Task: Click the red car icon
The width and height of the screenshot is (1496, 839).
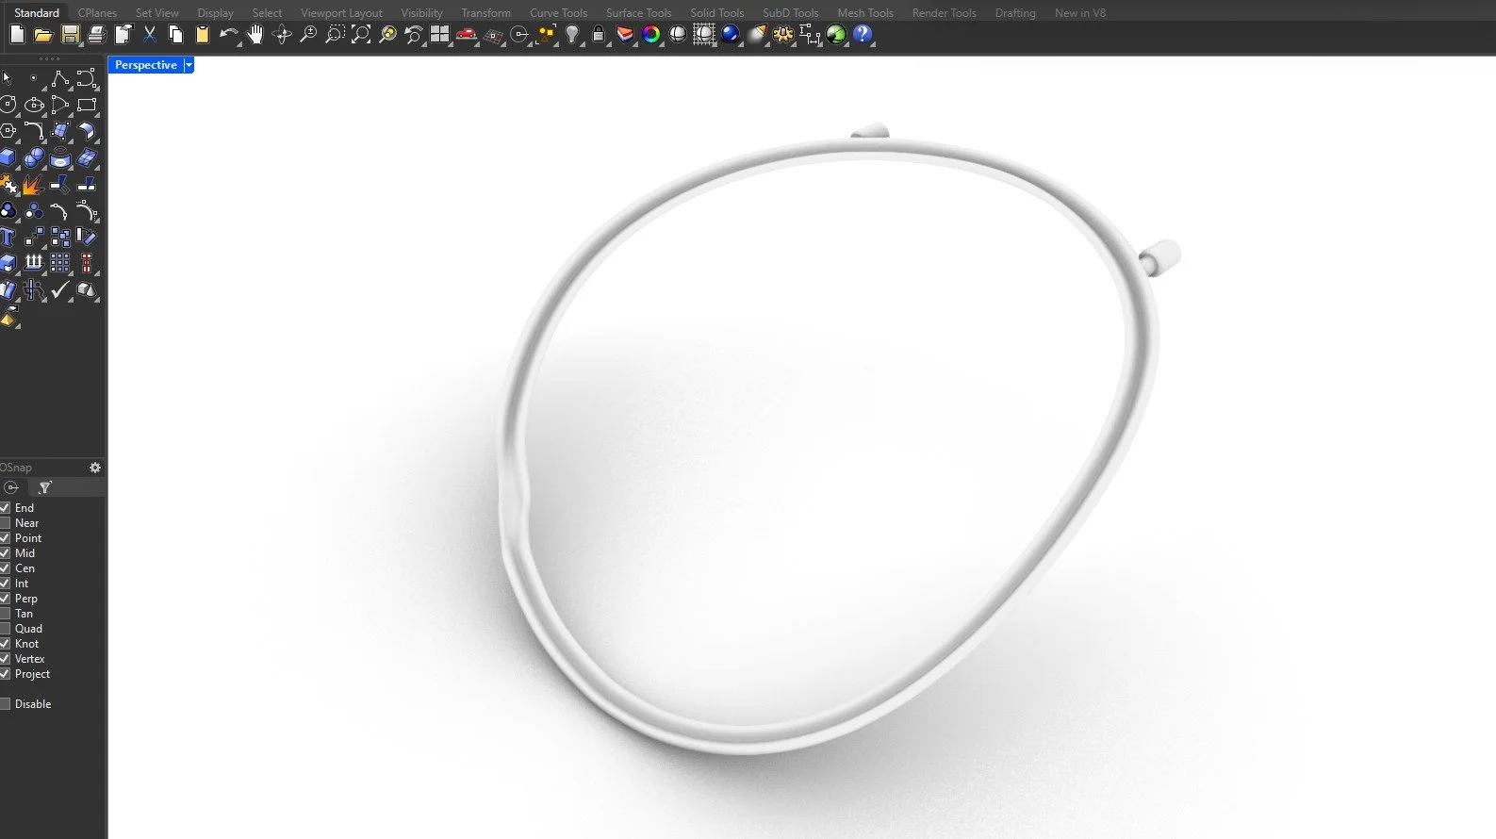Action: tap(466, 35)
